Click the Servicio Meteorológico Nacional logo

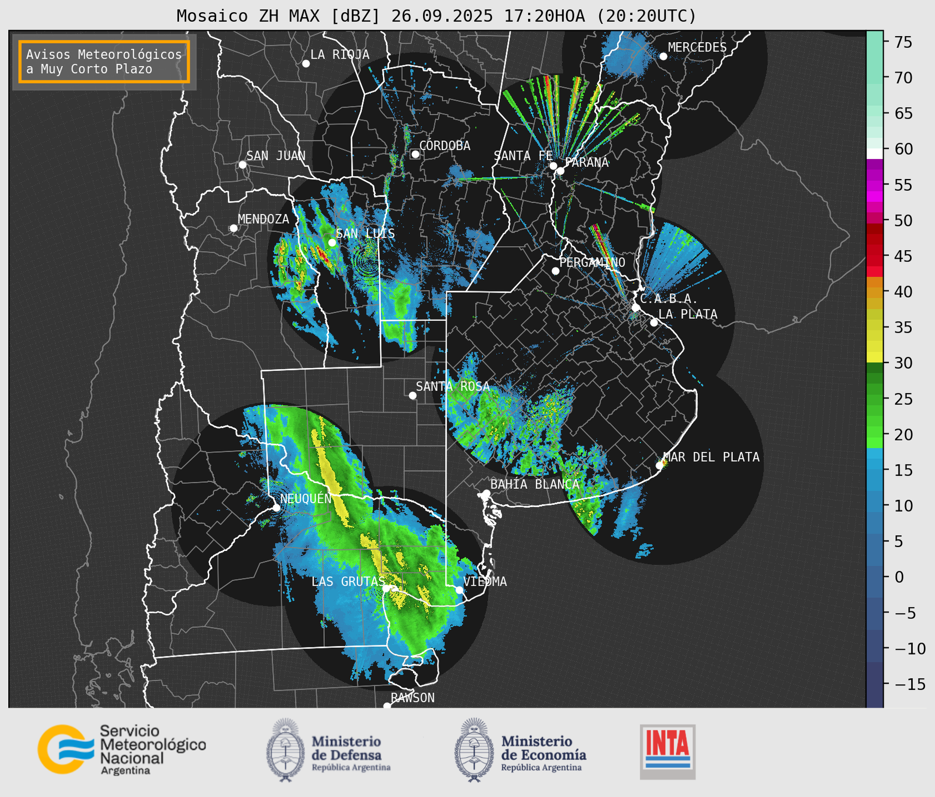(x=121, y=749)
